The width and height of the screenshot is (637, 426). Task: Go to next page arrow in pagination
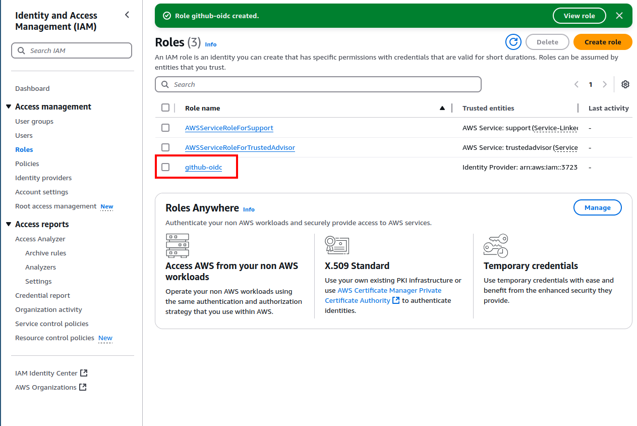point(605,84)
